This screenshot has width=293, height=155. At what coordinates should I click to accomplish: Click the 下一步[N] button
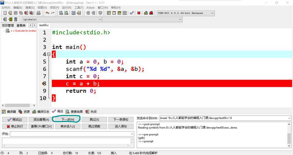(x=68, y=119)
